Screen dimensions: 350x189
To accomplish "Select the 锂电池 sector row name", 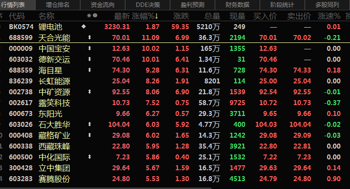I will pyautogui.click(x=50, y=27).
